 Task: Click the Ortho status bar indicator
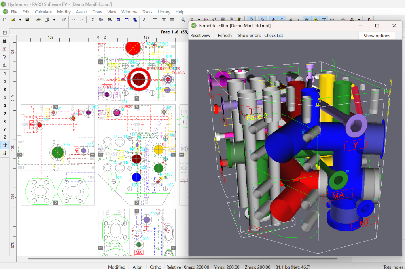[155, 267]
